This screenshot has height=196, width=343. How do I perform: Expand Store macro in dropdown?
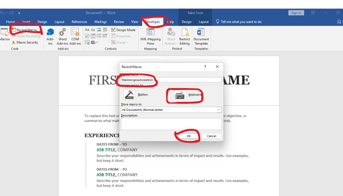tap(219, 110)
